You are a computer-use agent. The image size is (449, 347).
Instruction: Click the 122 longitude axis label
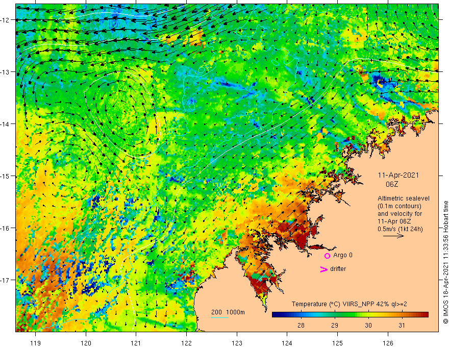click(x=186, y=343)
